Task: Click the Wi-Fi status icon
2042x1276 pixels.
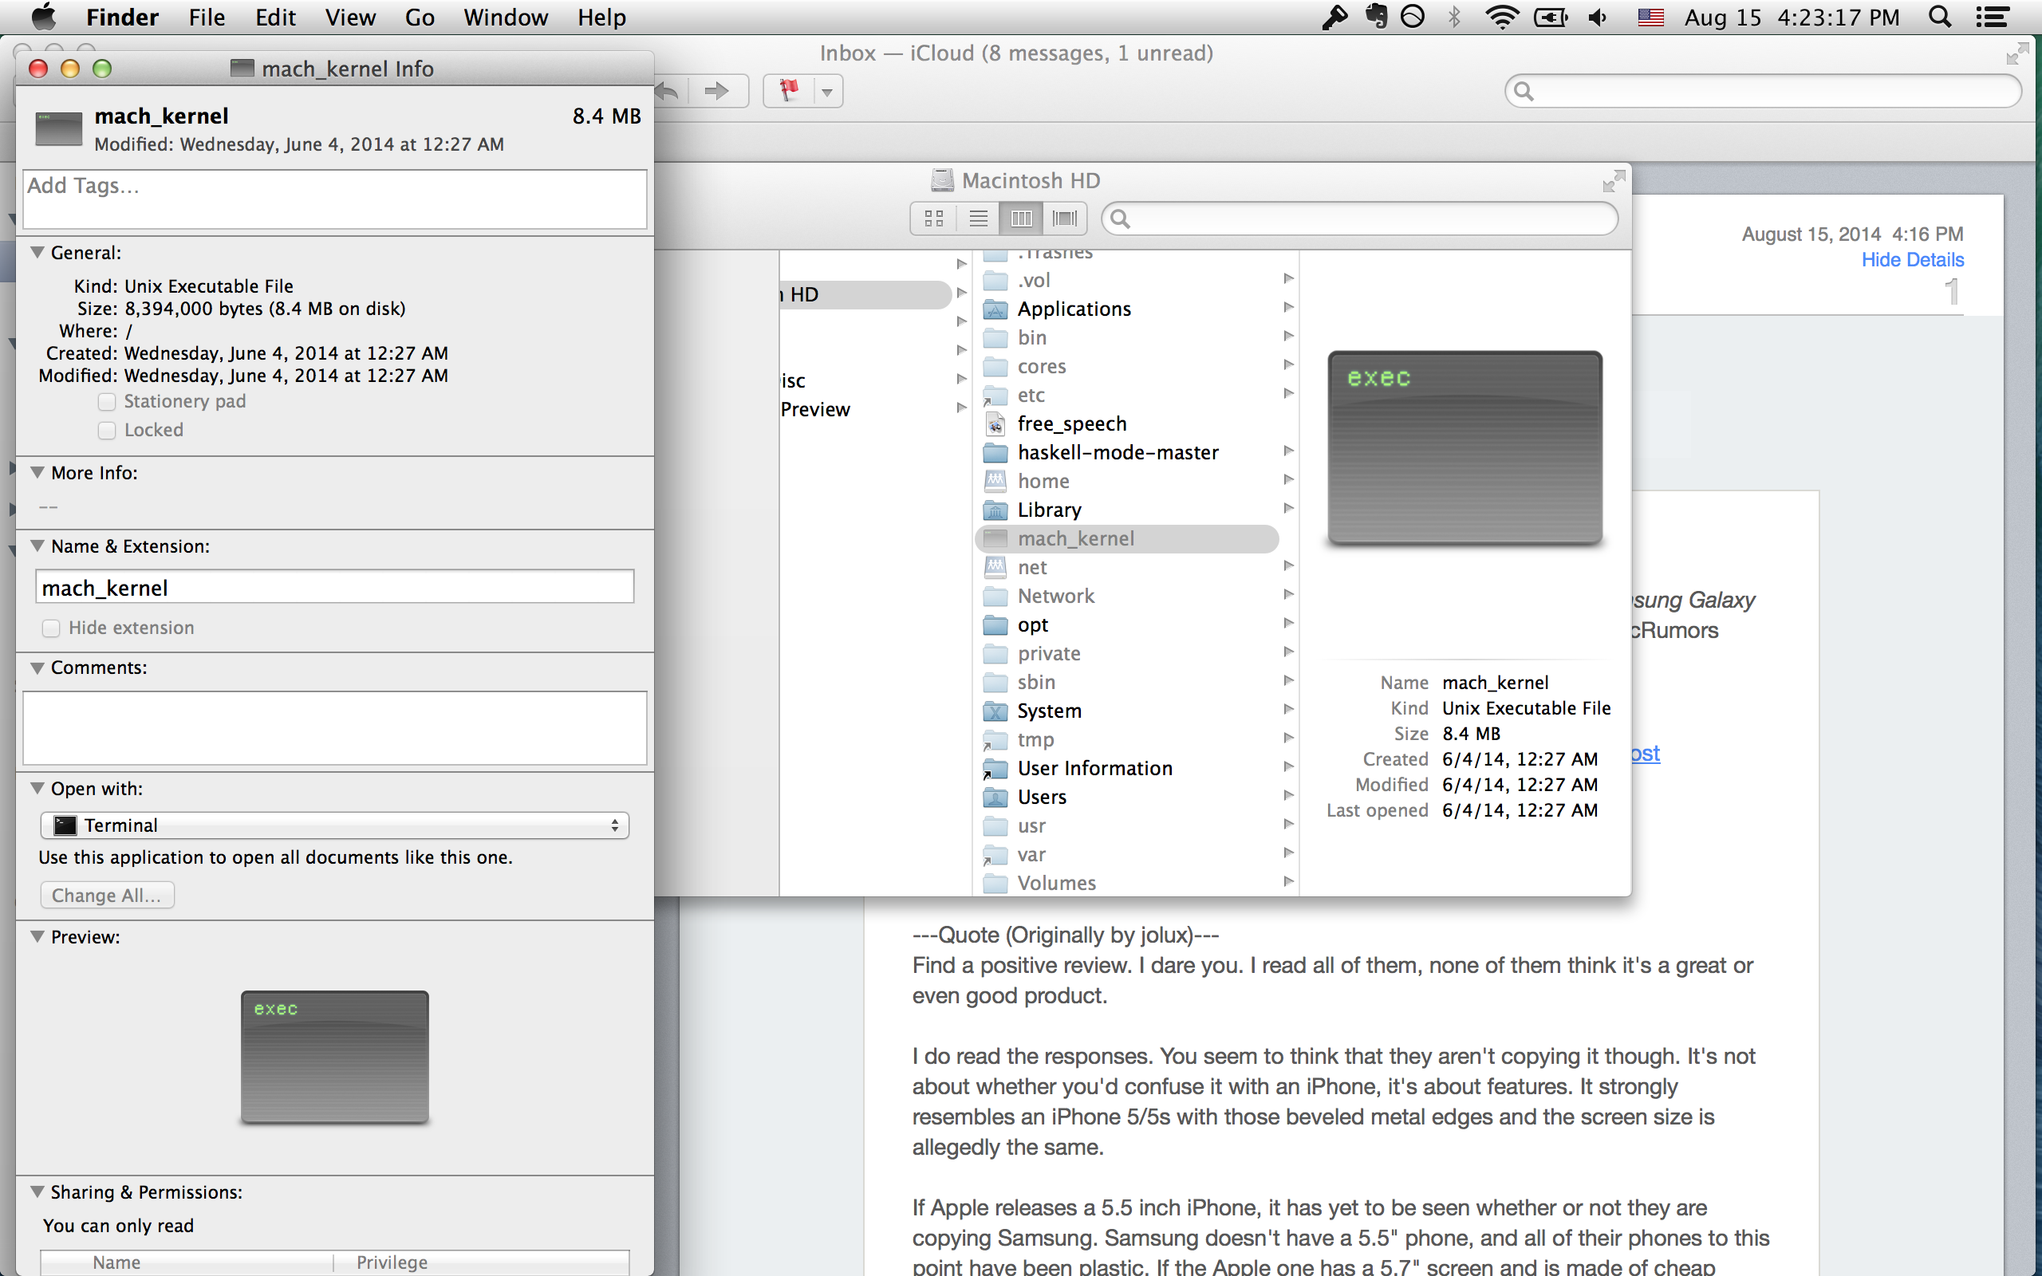Action: 1502,17
